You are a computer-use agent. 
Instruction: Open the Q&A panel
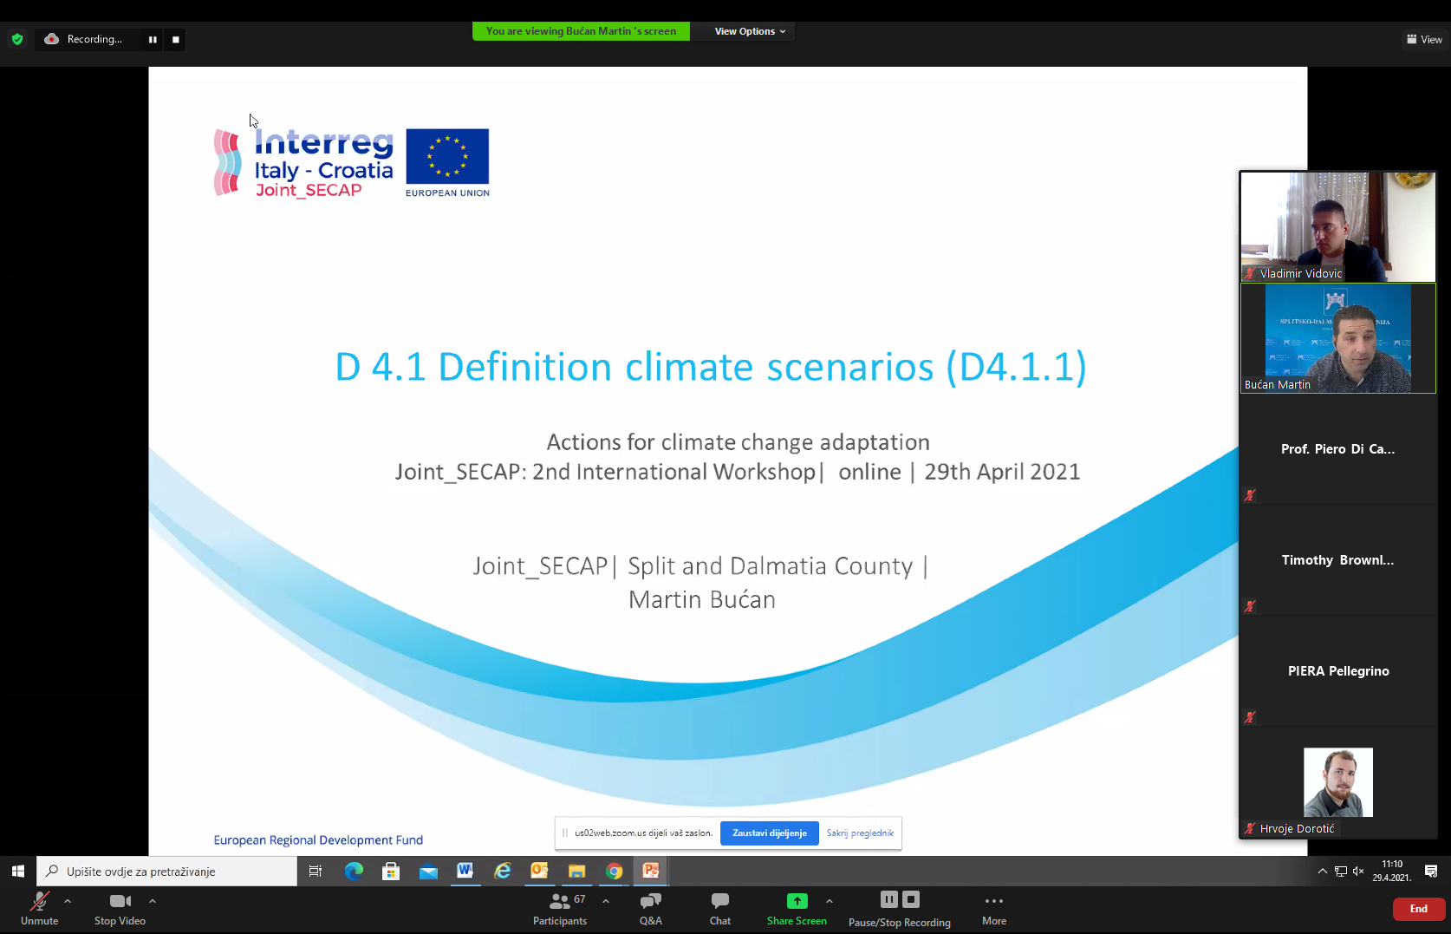(x=650, y=907)
